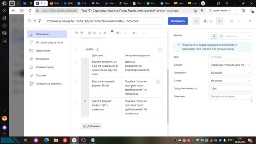Open the История результатов tab
256x144 pixels.
coord(47,42)
